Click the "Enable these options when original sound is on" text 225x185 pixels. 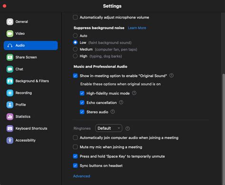coord(121,84)
